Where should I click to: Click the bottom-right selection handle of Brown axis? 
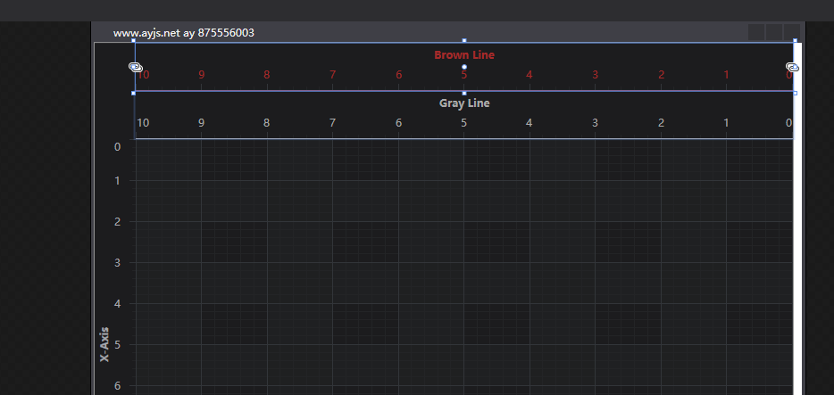pos(796,93)
